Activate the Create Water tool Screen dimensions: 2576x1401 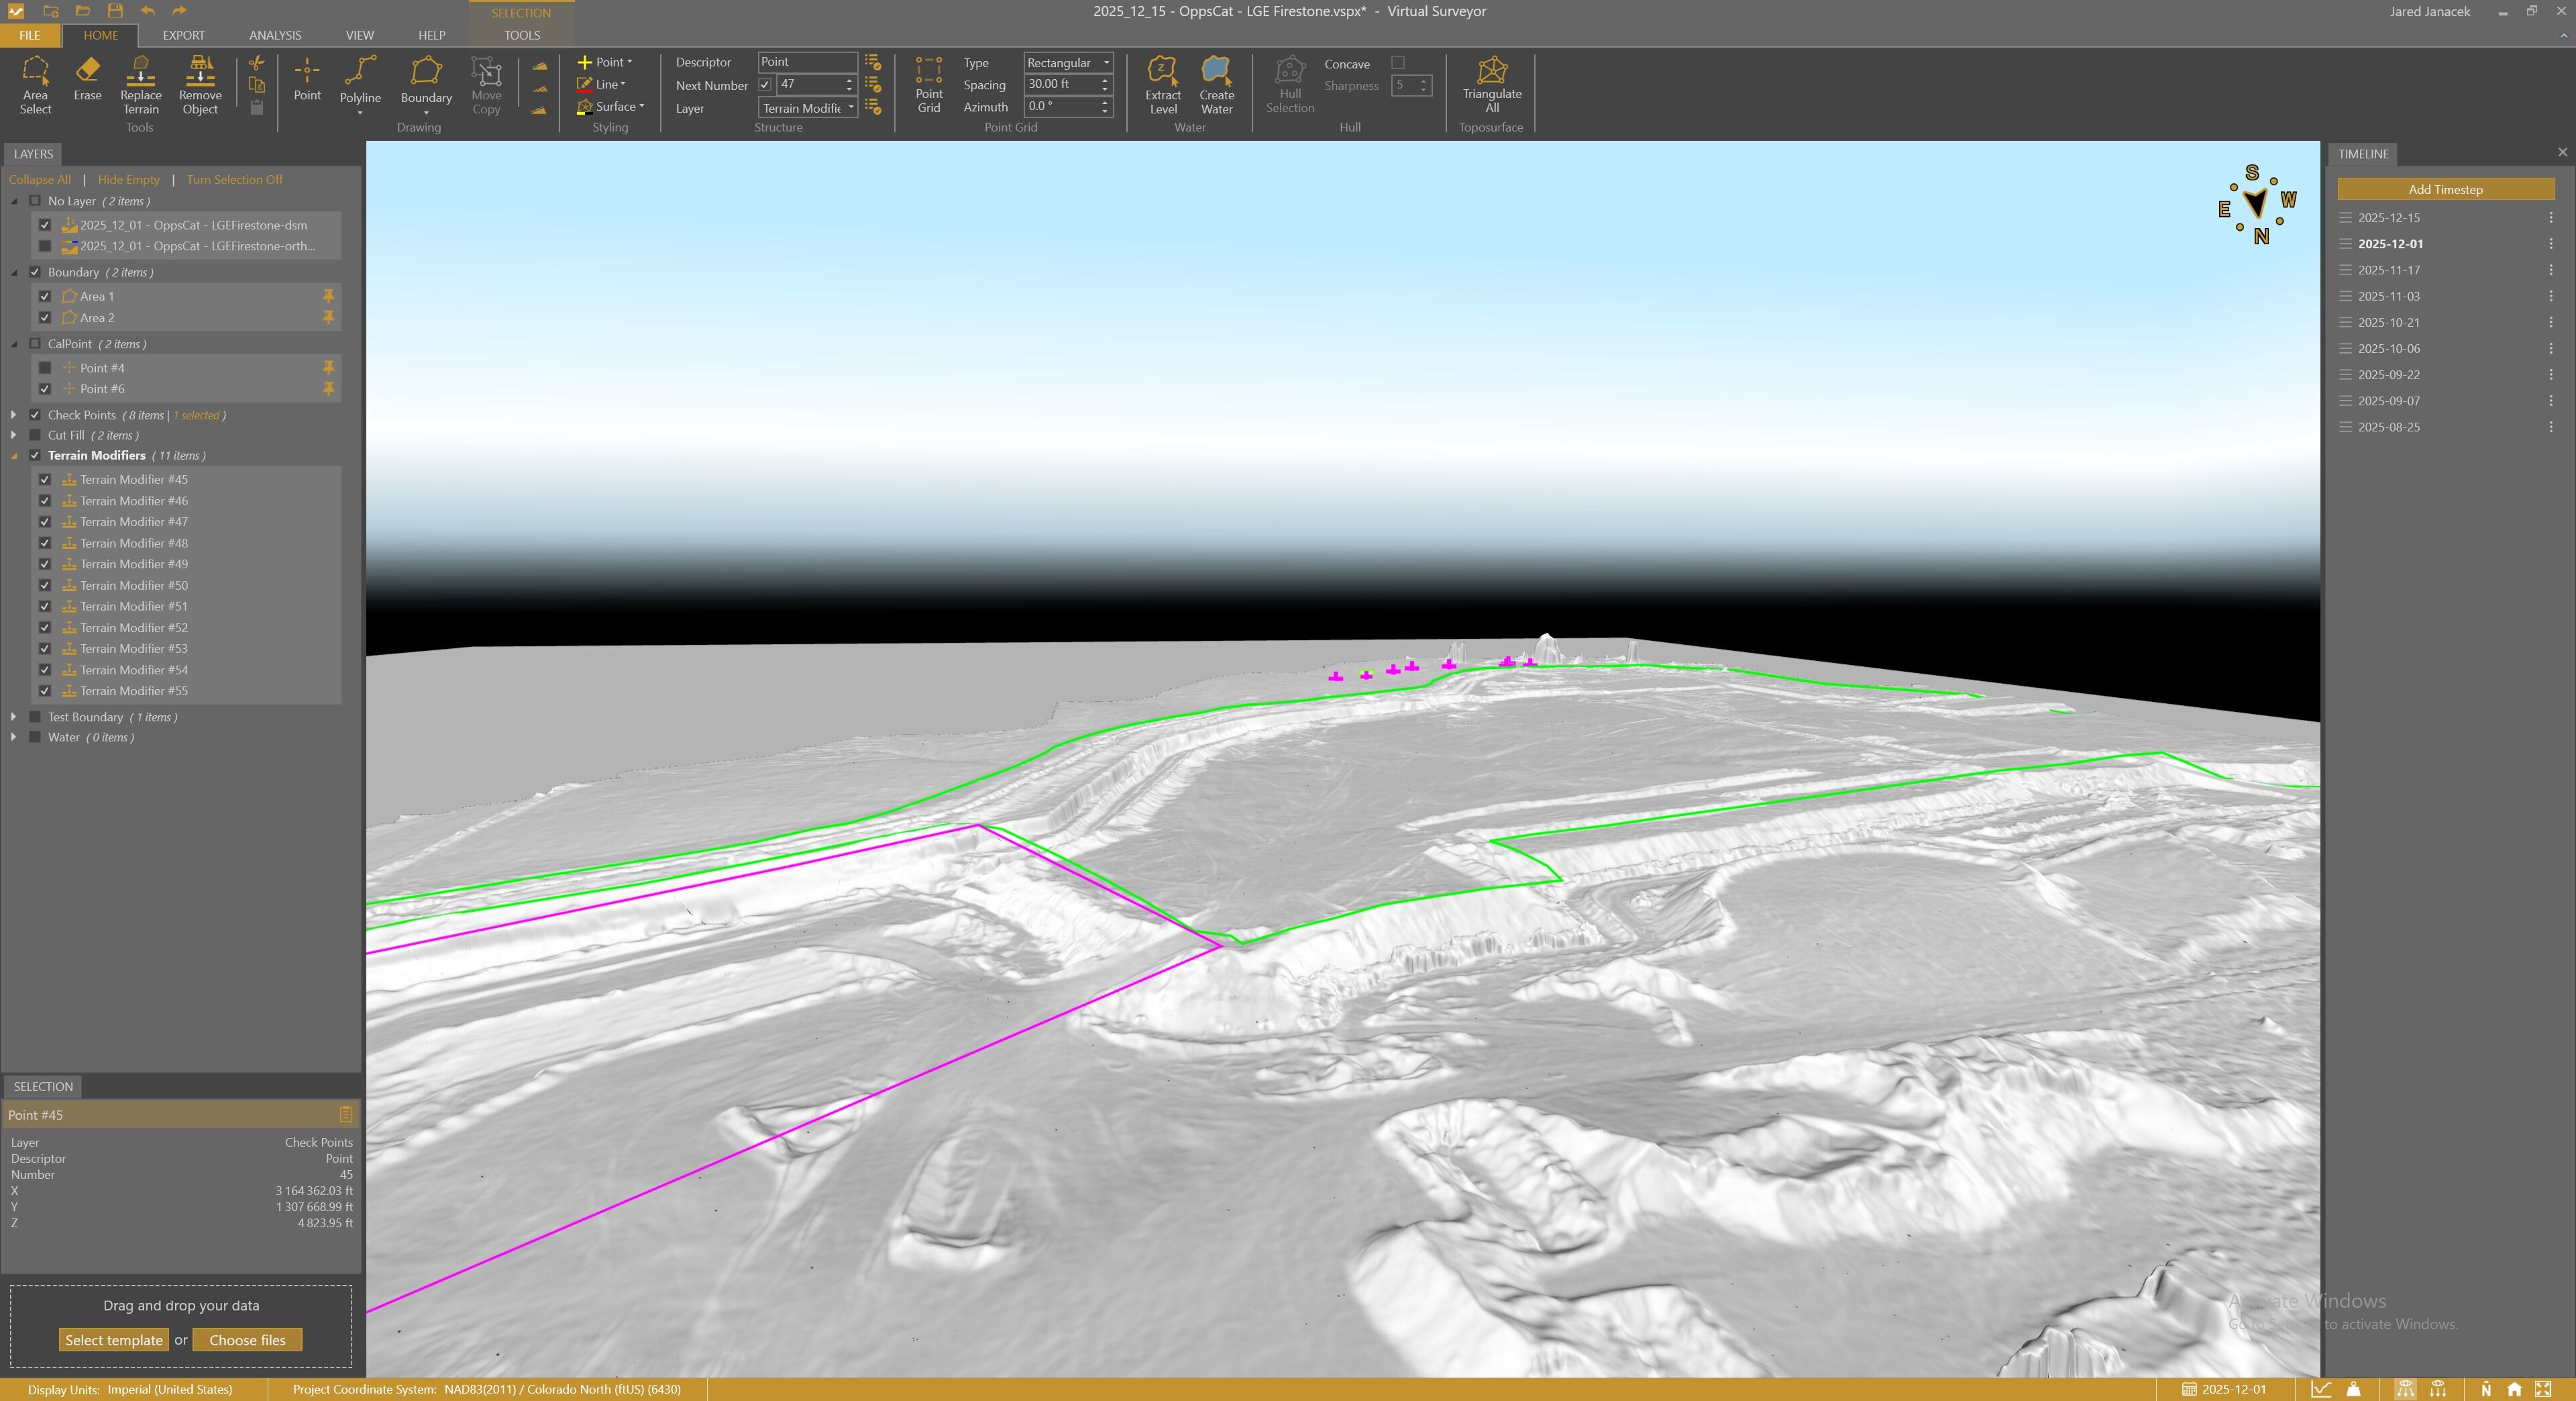(x=1216, y=85)
